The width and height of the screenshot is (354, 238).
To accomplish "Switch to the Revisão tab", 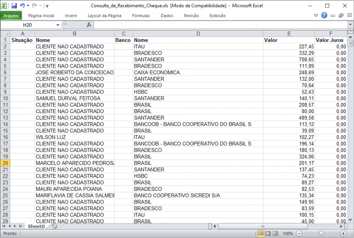I will 191,15.
